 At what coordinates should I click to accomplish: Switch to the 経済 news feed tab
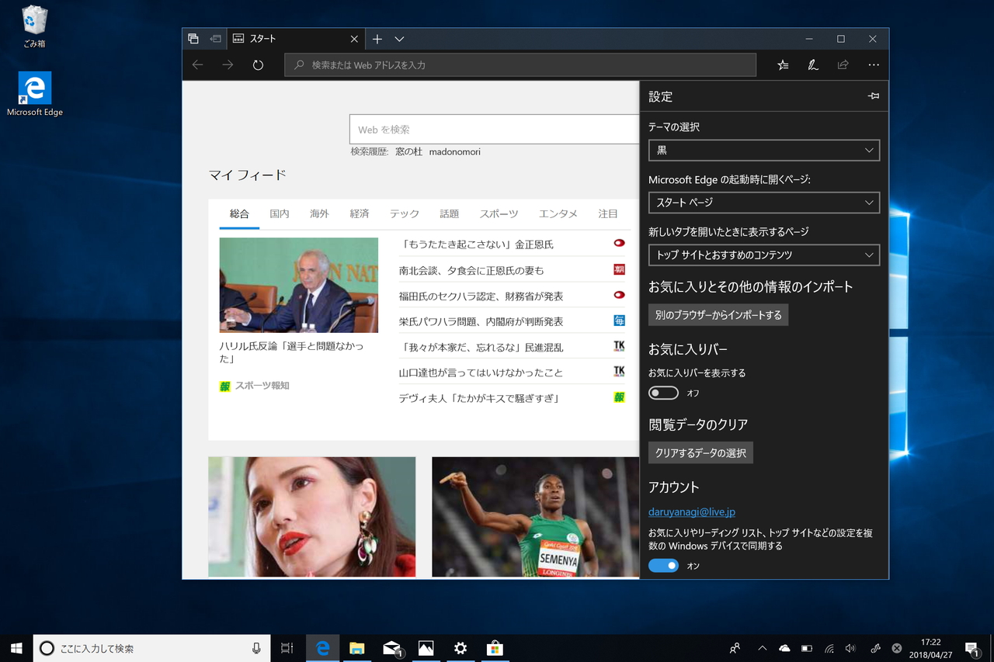pyautogui.click(x=360, y=213)
